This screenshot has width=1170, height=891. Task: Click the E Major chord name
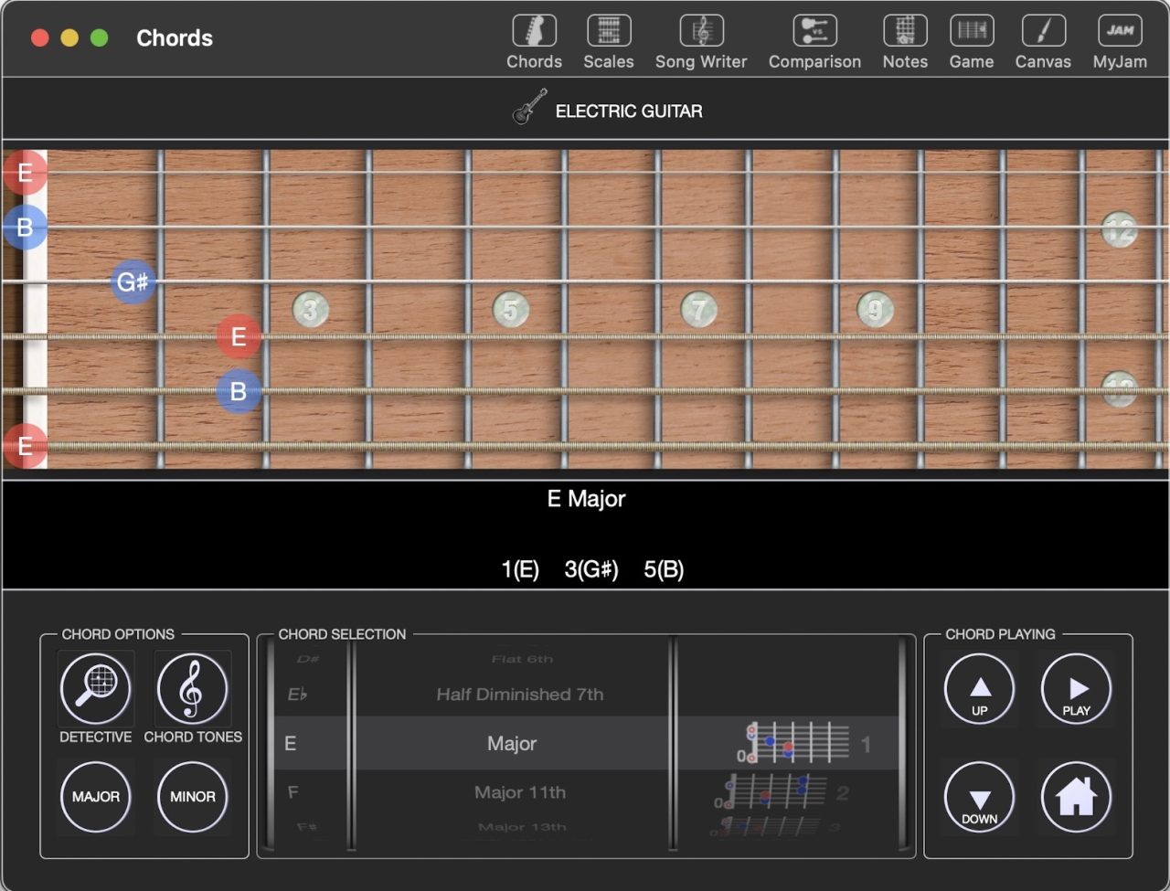[586, 499]
